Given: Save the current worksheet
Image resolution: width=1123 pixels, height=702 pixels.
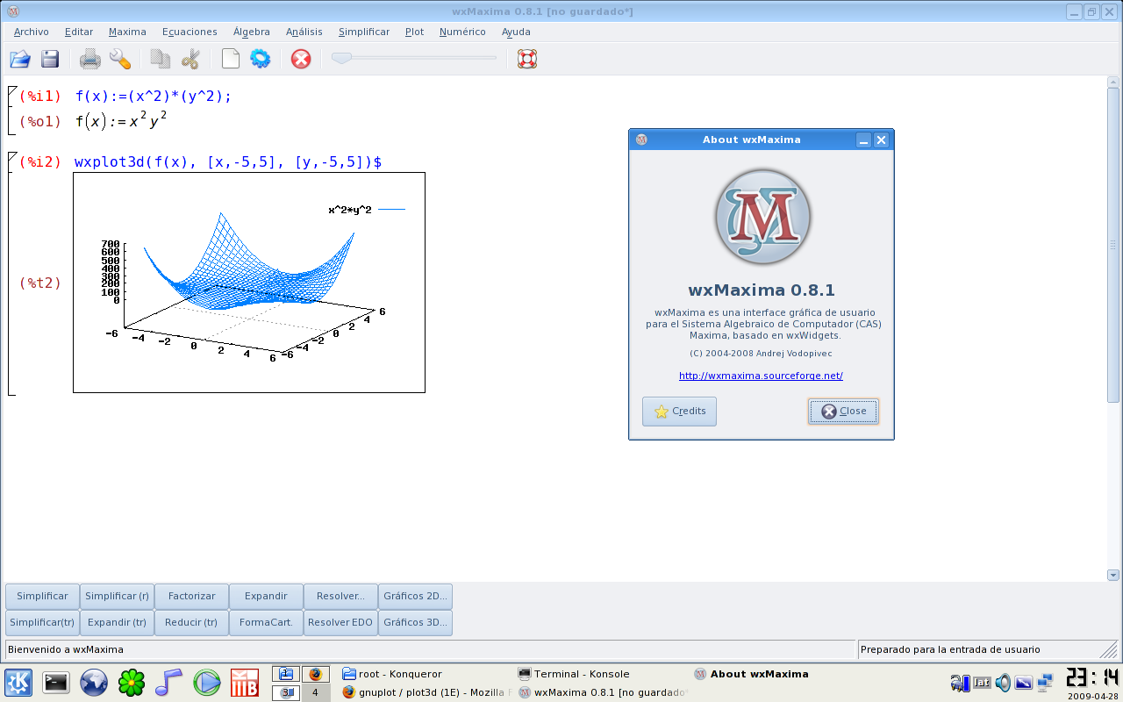Looking at the screenshot, I should [49, 59].
